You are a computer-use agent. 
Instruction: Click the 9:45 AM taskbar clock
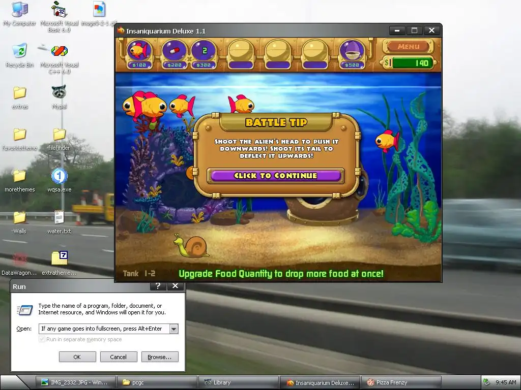click(506, 382)
